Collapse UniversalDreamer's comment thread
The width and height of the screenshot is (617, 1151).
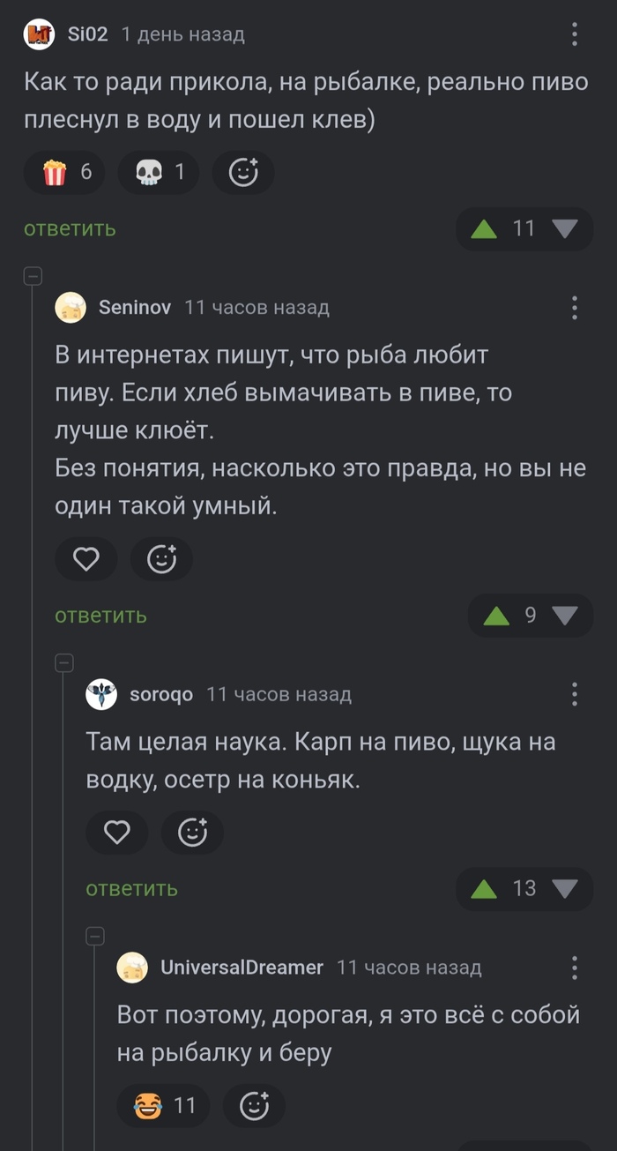coord(94,935)
